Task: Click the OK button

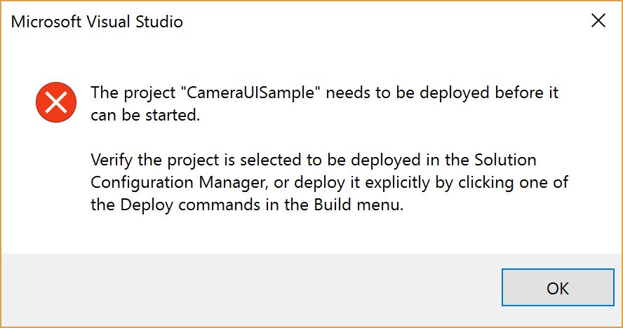Action: (x=558, y=288)
